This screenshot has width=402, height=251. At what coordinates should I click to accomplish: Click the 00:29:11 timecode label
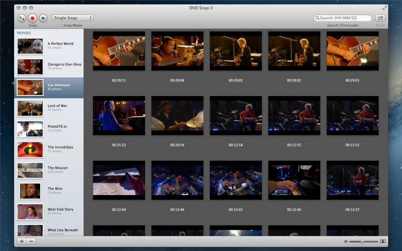click(x=119, y=80)
